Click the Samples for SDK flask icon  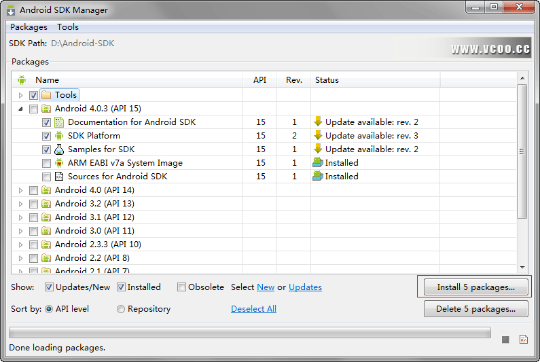point(59,149)
